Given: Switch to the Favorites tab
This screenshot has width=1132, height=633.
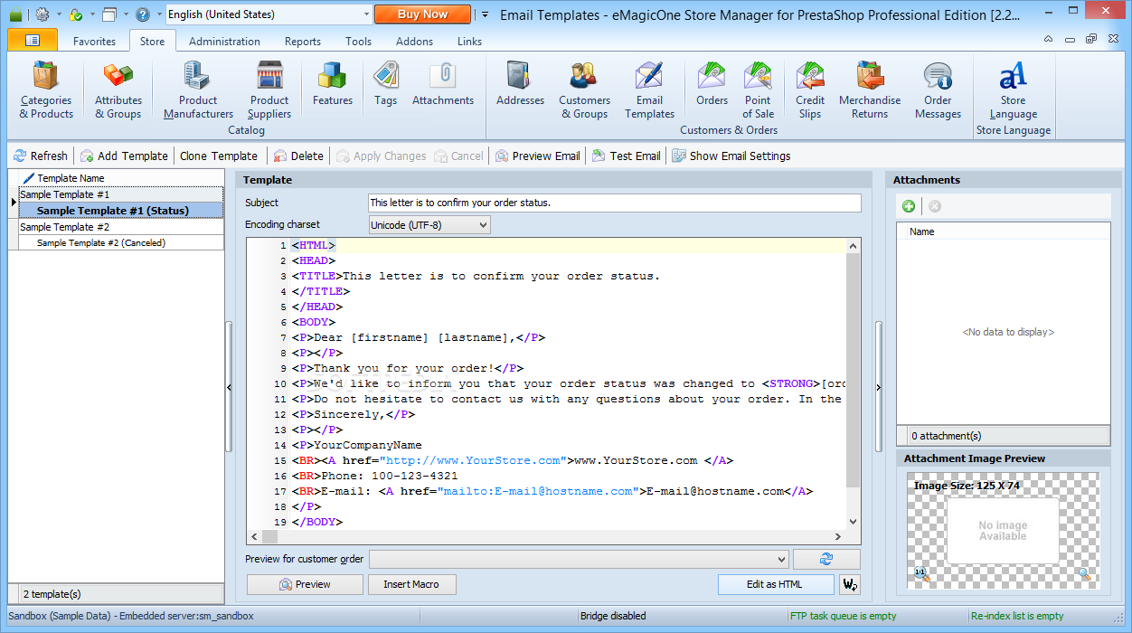Looking at the screenshot, I should pos(94,41).
